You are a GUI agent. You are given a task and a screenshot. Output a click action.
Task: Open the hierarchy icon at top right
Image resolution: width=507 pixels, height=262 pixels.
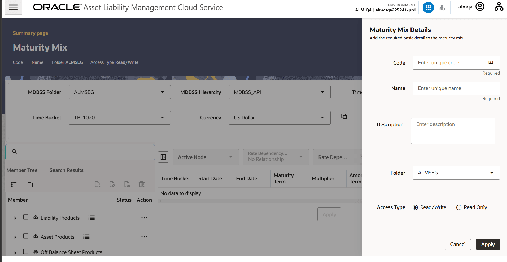499,6
